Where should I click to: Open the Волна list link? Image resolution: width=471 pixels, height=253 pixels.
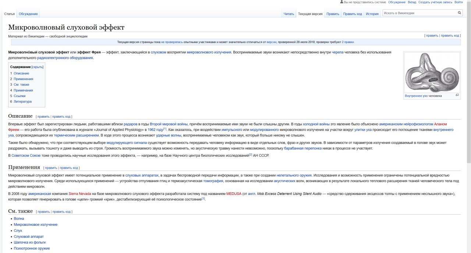(19, 218)
